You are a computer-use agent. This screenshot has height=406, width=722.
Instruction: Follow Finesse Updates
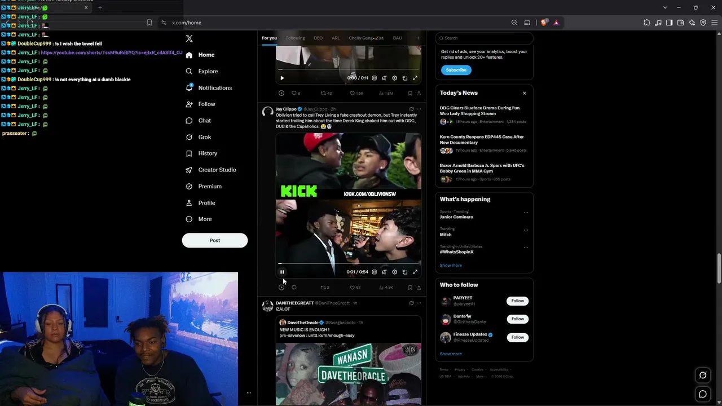pyautogui.click(x=517, y=337)
